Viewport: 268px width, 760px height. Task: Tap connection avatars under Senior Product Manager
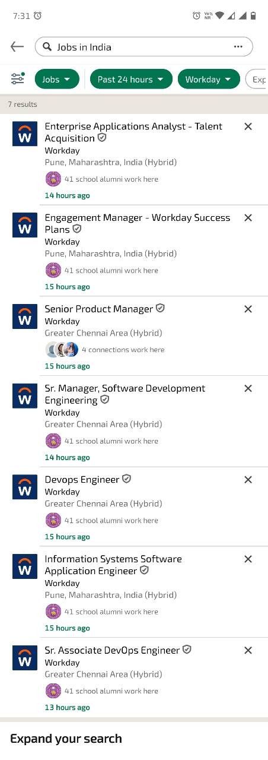pos(62,350)
